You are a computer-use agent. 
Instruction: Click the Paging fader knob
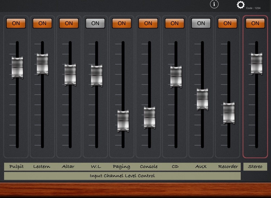tap(123, 121)
